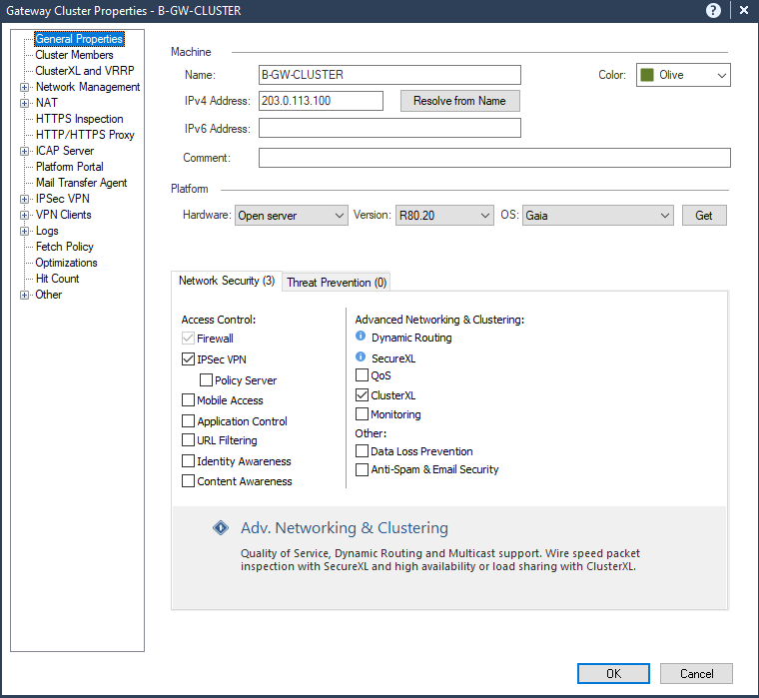Click the SecureXL info icon
This screenshot has height=698, width=759.
(362, 356)
